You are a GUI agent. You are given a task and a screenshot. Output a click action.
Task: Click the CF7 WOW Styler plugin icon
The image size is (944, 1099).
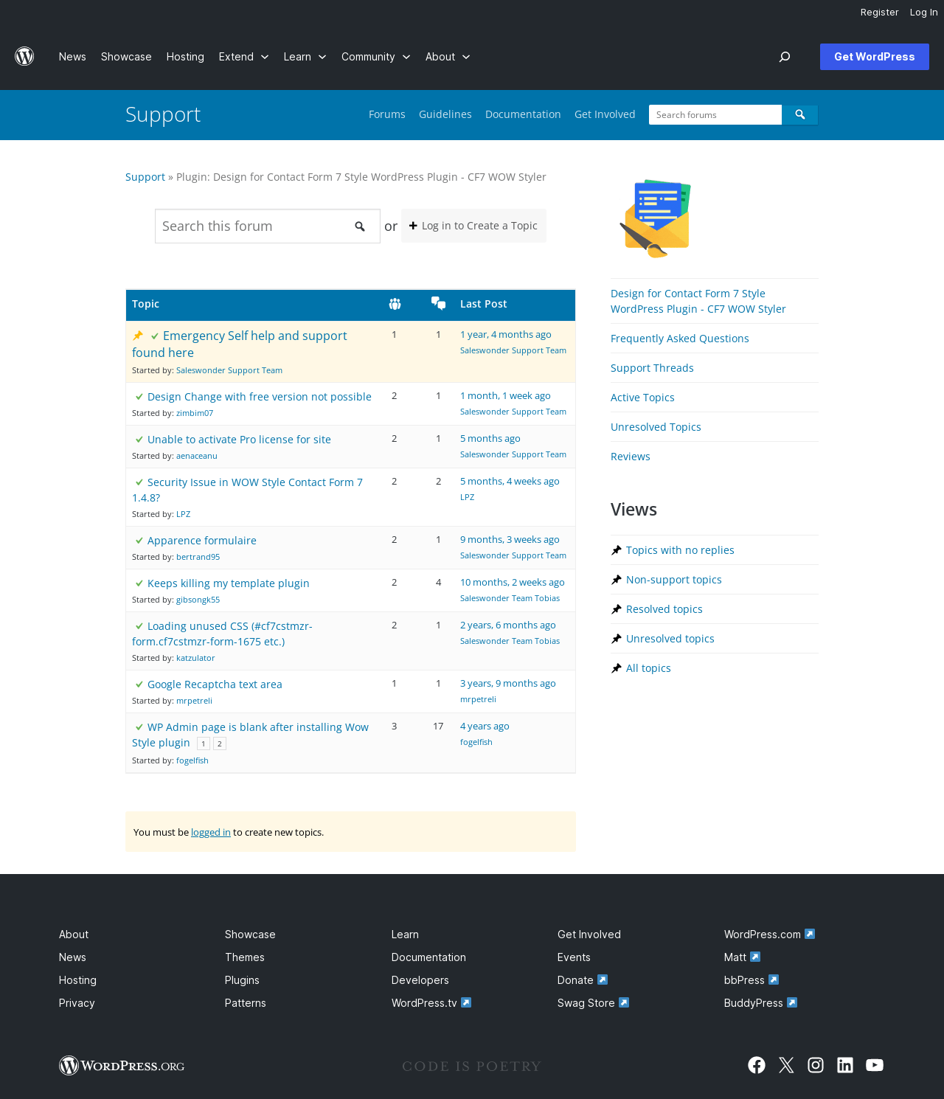point(655,218)
